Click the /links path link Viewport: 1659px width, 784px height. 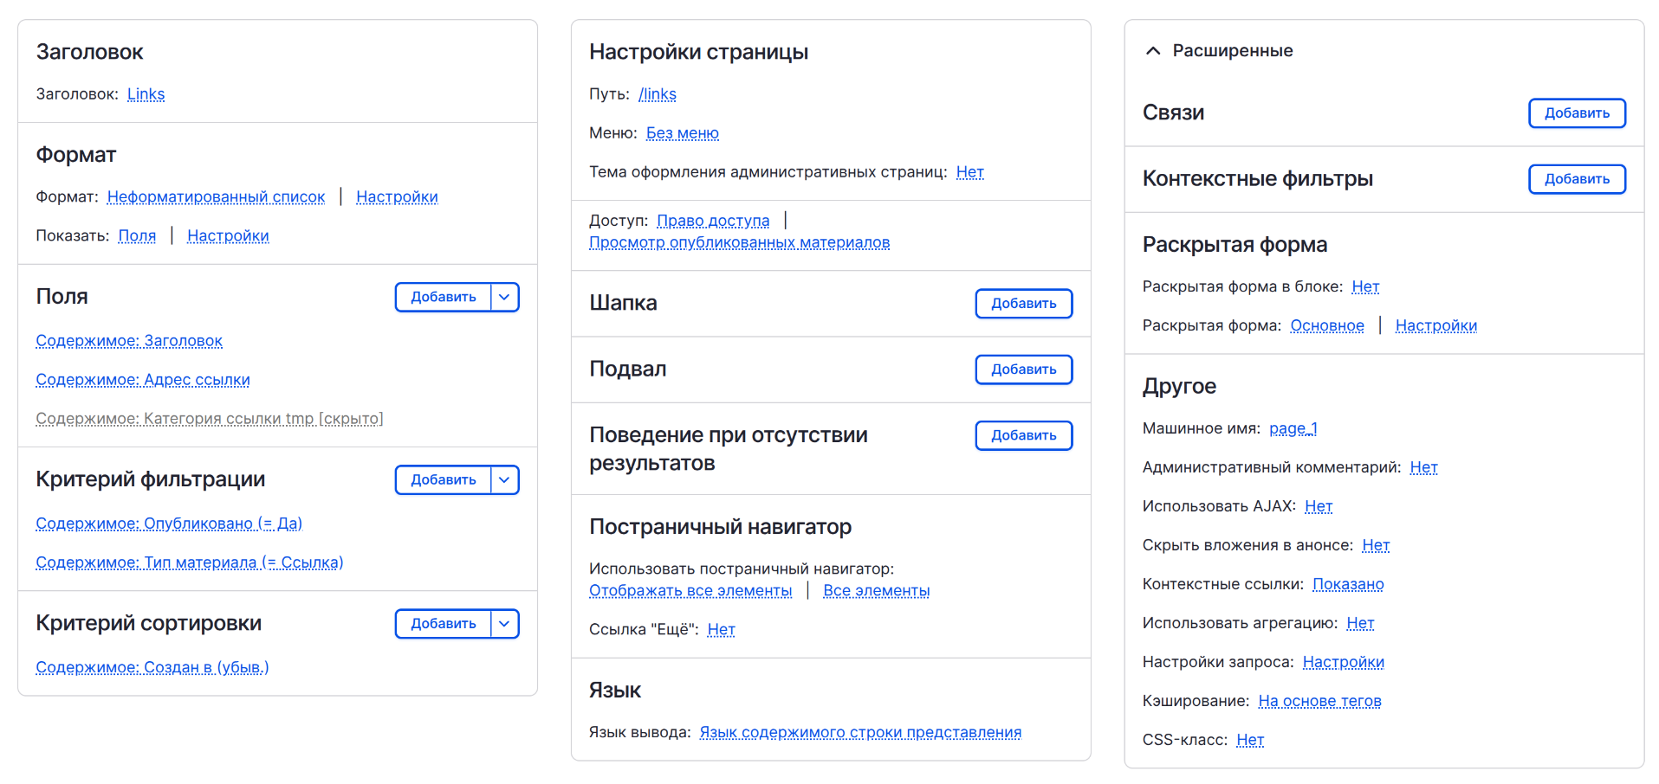[657, 94]
